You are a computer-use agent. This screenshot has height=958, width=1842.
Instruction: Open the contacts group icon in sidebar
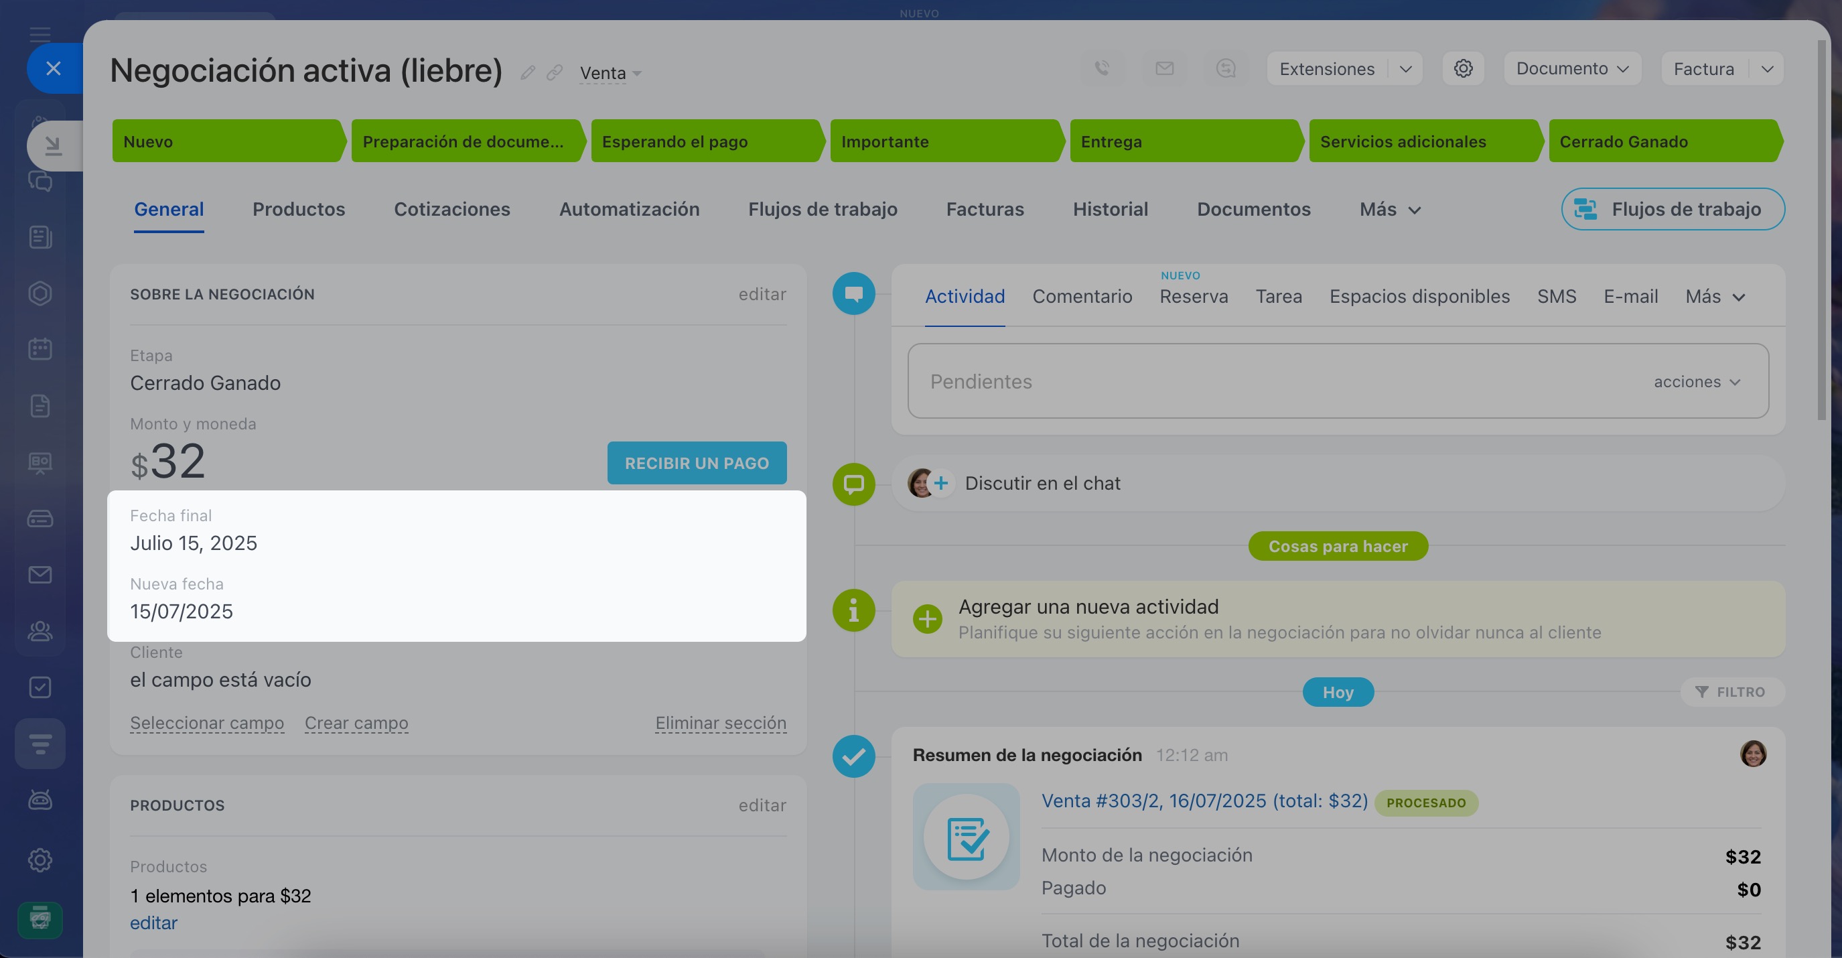(x=40, y=631)
